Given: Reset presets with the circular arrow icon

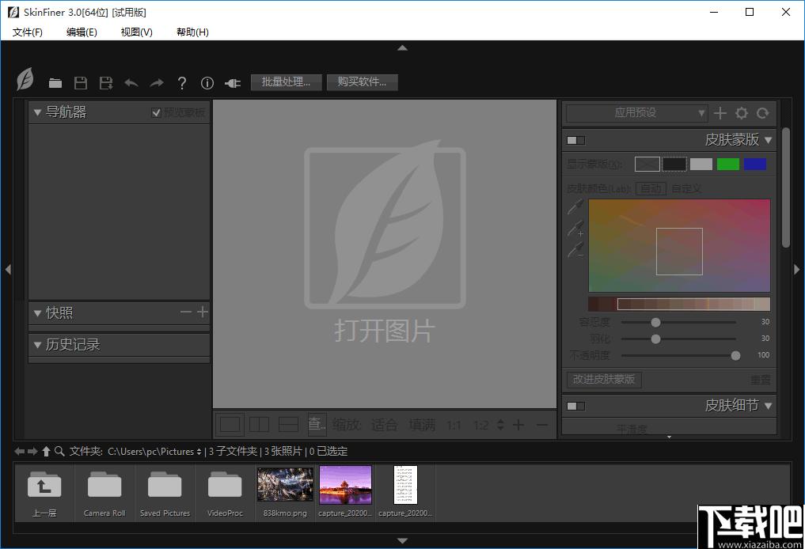Looking at the screenshot, I should [763, 113].
